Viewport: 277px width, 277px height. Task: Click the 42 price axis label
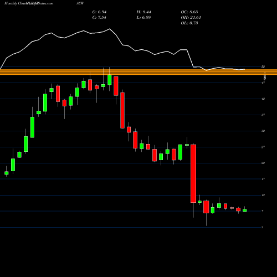click(x=263, y=99)
